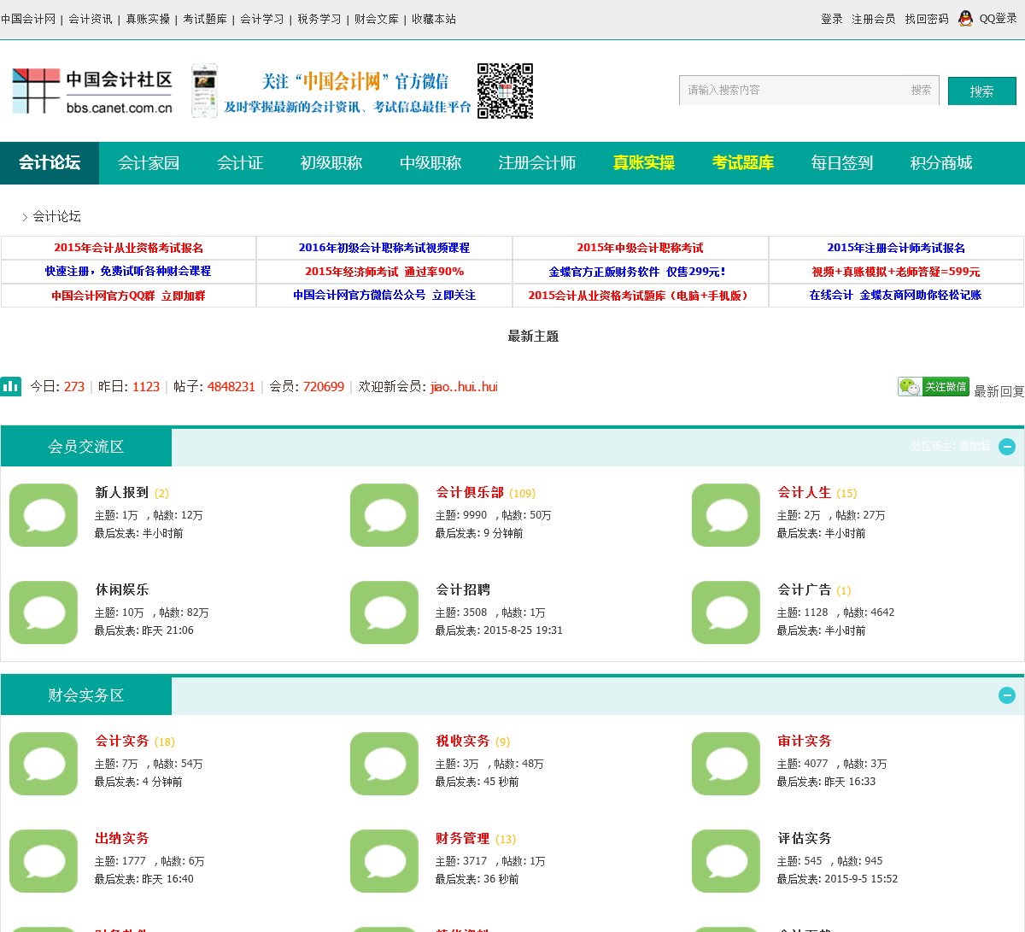Open the 2015年中级会计职称考试 link
Screen dimensions: 1025x932
[x=641, y=248]
